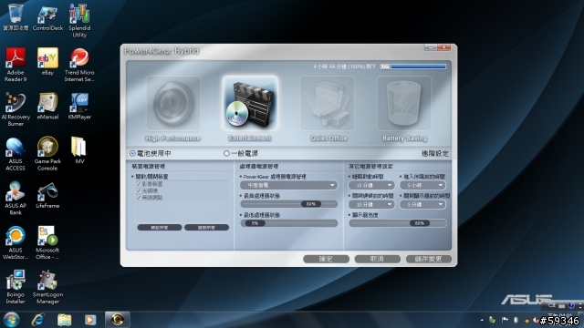Click the Cancel (取消) button

click(377, 259)
